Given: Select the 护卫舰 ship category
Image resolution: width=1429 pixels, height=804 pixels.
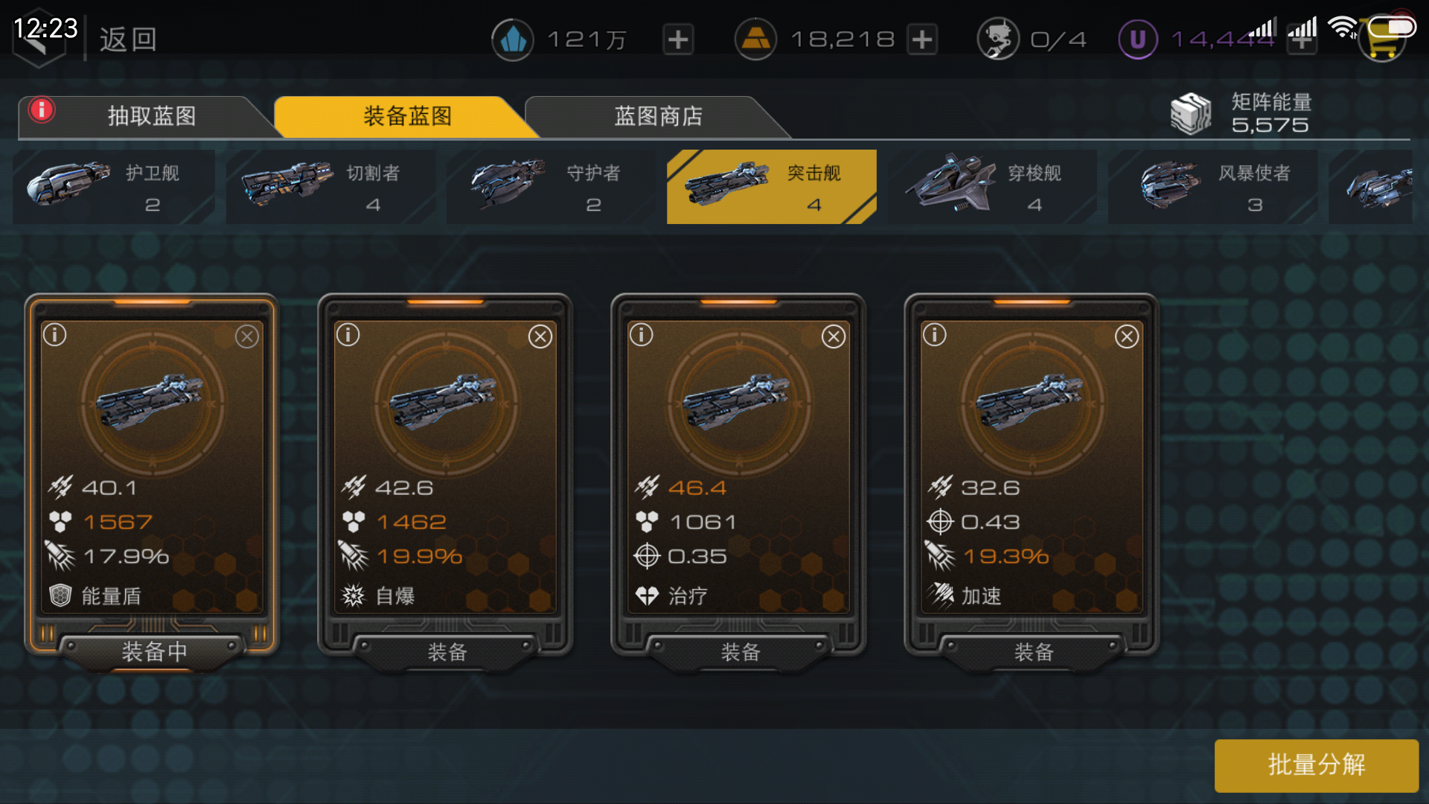Looking at the screenshot, I should [114, 187].
